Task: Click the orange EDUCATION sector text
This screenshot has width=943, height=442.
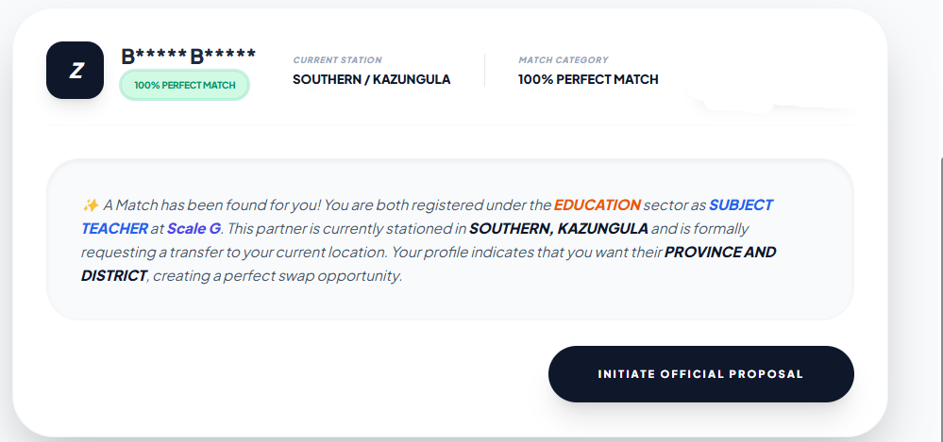Action: (597, 205)
